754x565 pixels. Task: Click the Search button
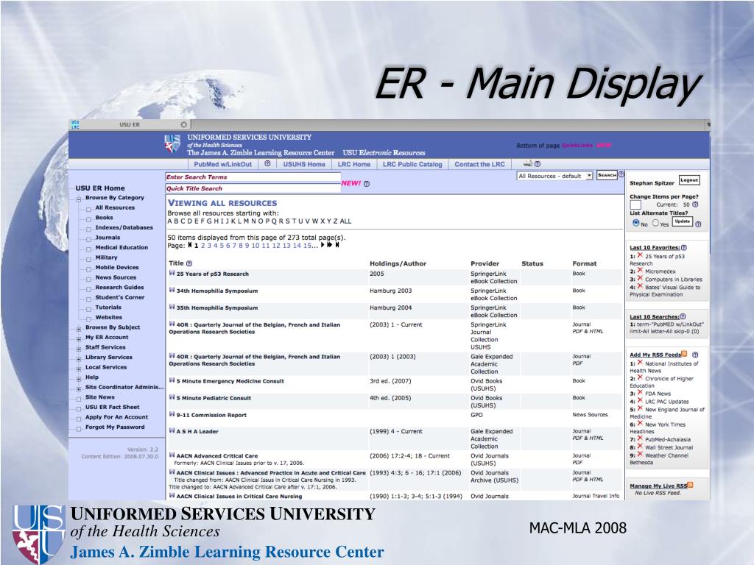pos(607,175)
